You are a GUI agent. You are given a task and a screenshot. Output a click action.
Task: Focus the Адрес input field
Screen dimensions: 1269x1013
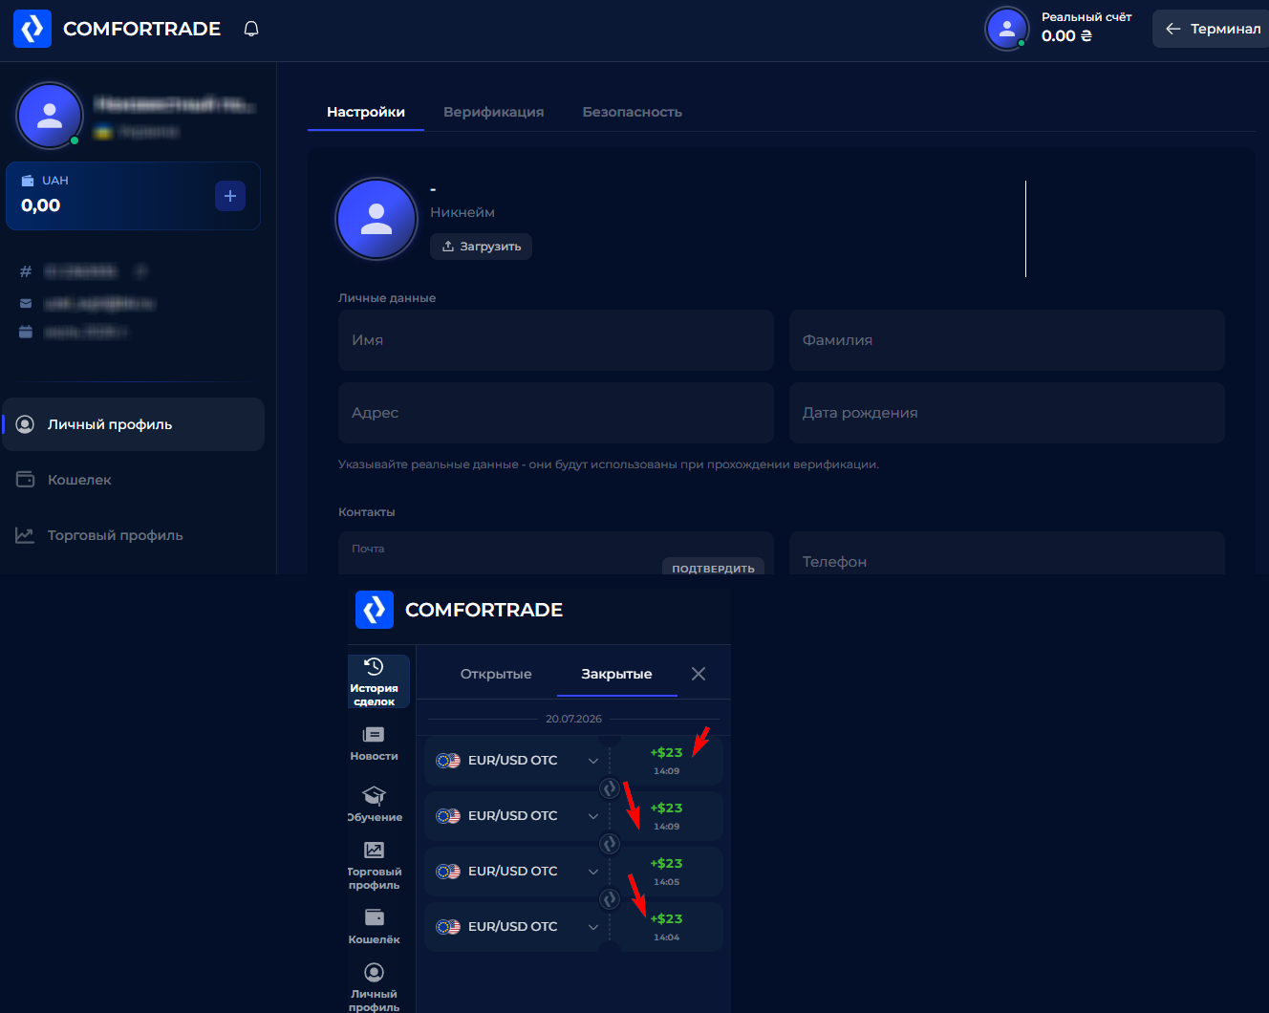[556, 413]
